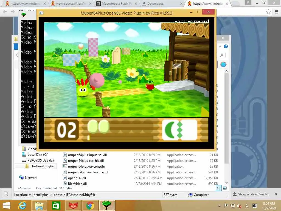This screenshot has width=281, height=211.
Task: Click the Explorer search magnifier icon
Action: 222,55
